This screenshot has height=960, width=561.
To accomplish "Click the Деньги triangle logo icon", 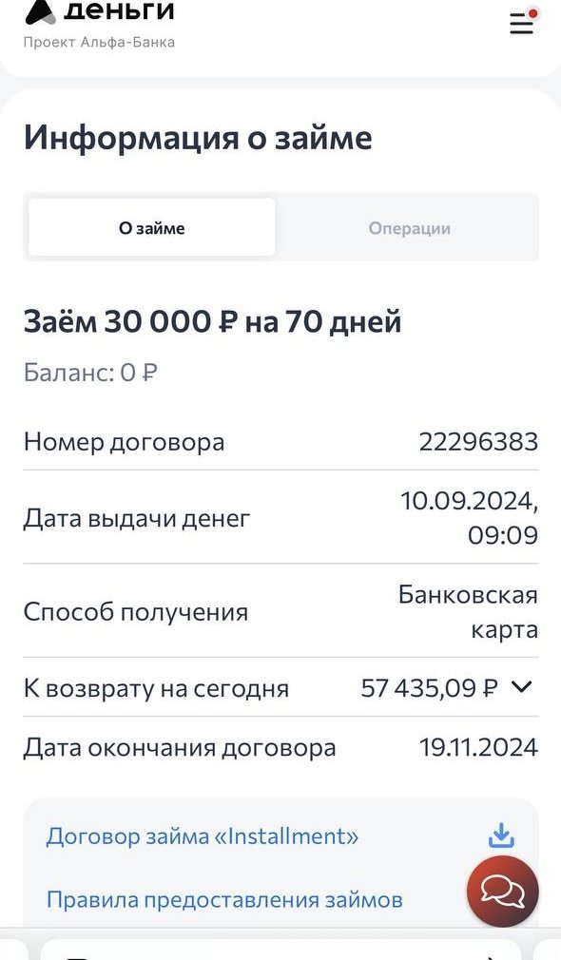I will (41, 11).
